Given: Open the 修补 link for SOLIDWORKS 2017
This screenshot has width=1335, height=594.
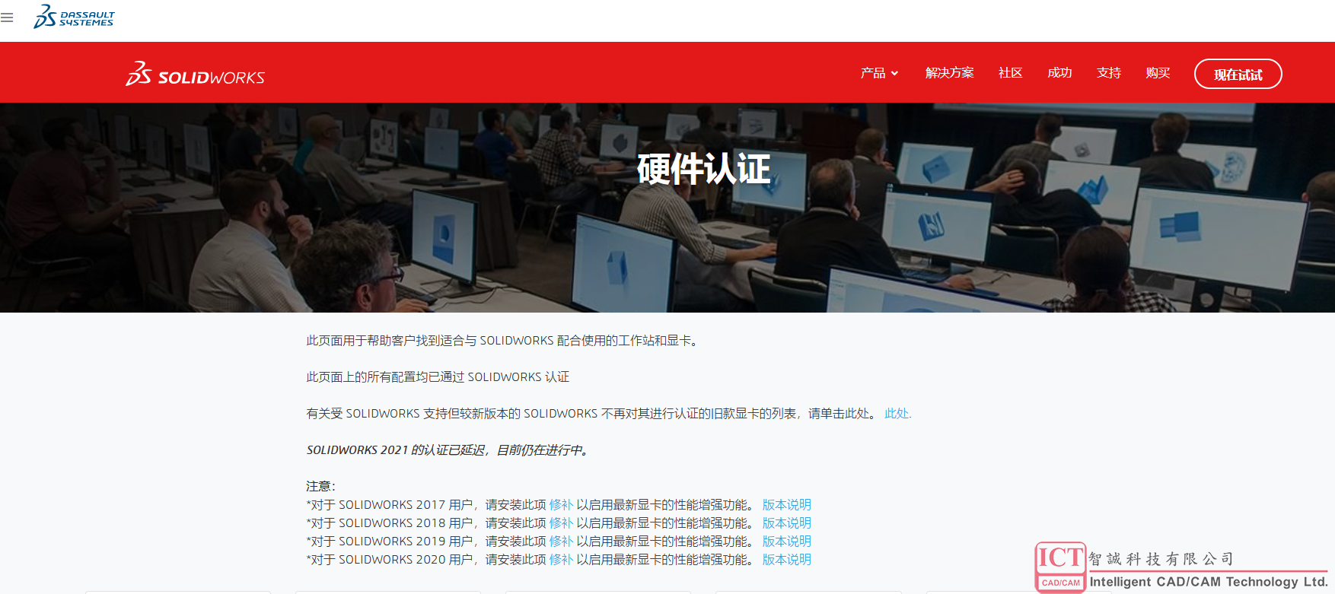Looking at the screenshot, I should pos(561,505).
